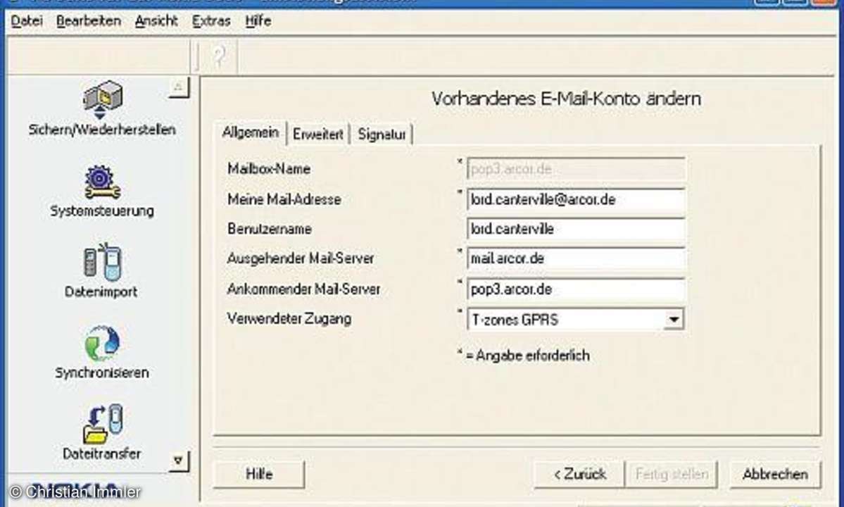Select the Datenimport phones icon
Image resolution: width=844 pixels, height=507 pixels.
pyautogui.click(x=102, y=263)
